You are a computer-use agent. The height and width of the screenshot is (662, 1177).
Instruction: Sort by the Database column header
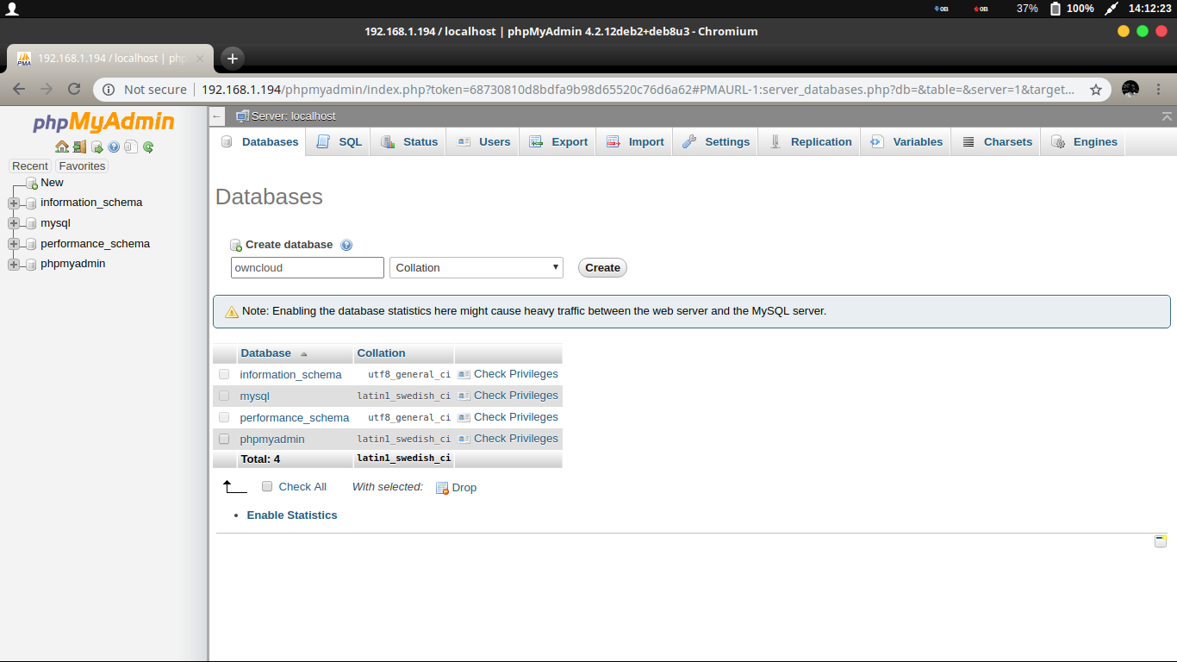pos(266,353)
